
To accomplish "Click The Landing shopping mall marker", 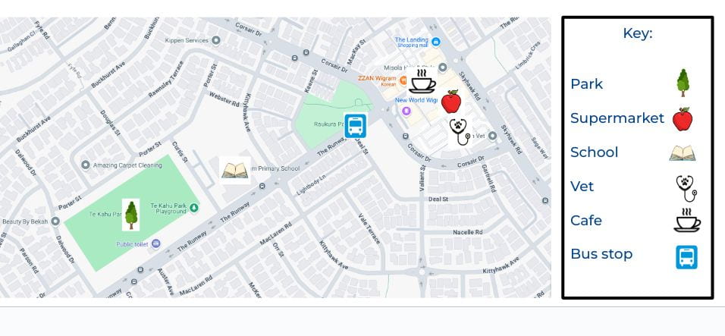I will pos(435,42).
